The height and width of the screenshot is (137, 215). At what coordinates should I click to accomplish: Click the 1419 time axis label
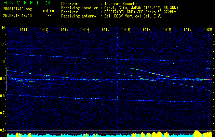pyautogui.click(x=187, y=29)
